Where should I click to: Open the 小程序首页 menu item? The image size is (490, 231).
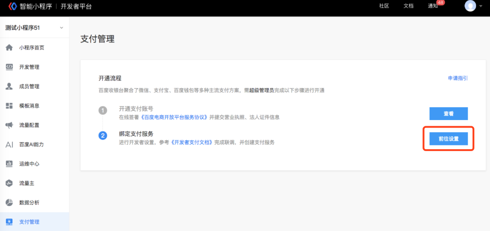point(34,48)
